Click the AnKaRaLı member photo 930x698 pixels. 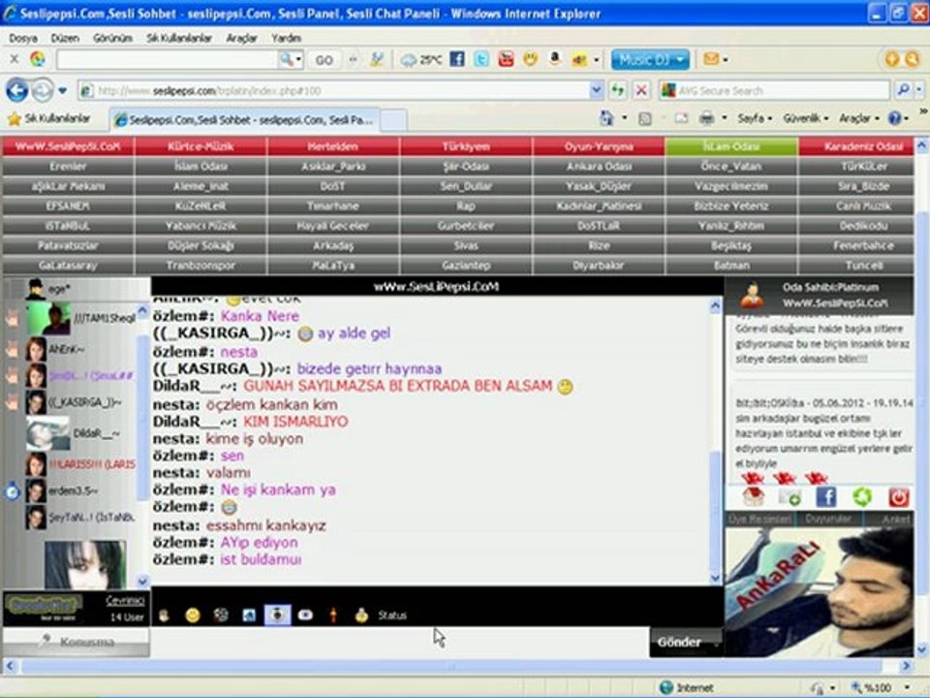tap(820, 591)
